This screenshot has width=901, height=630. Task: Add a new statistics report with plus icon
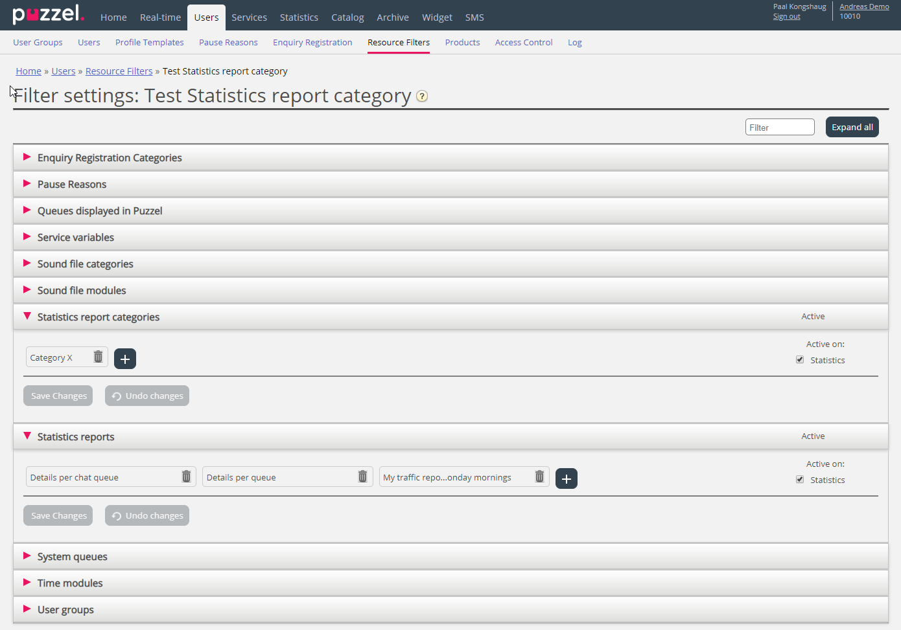(566, 478)
